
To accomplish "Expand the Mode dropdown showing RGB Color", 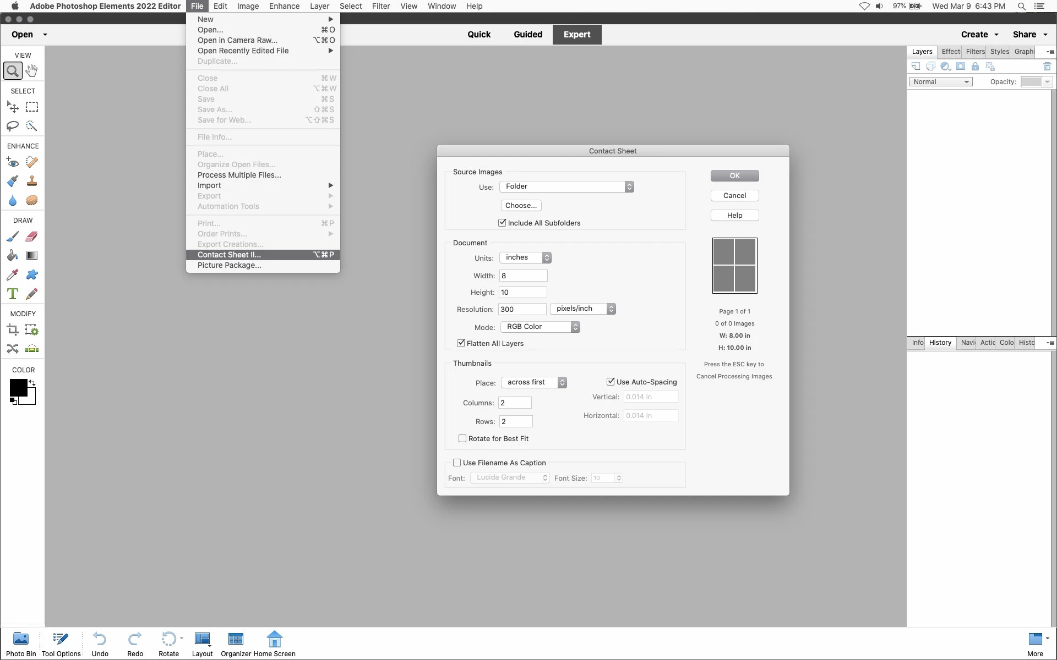I will (x=540, y=327).
